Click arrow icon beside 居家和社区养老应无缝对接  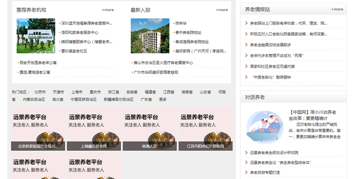pos(246,66)
